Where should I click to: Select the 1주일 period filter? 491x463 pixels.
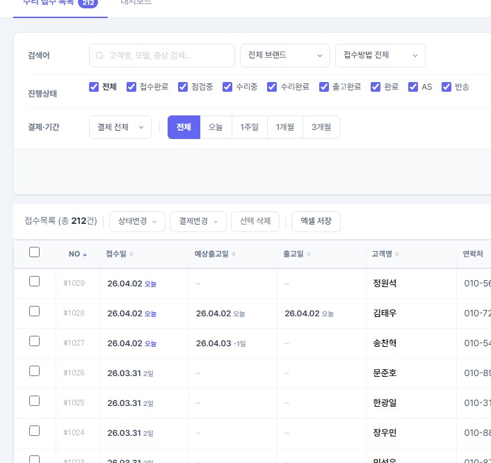(249, 127)
